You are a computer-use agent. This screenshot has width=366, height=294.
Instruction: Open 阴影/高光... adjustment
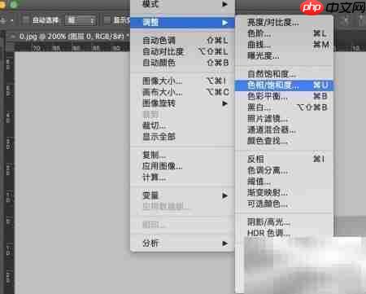point(284,222)
